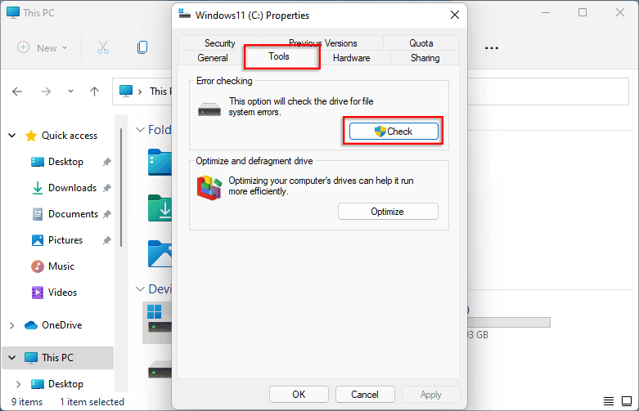Switch to details view icon in status bar
639x411 pixels.
[x=609, y=401]
